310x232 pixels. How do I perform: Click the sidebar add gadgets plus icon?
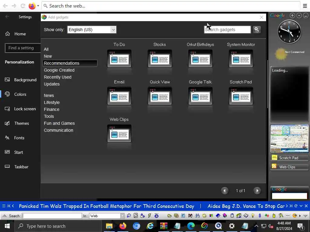[x=292, y=15]
